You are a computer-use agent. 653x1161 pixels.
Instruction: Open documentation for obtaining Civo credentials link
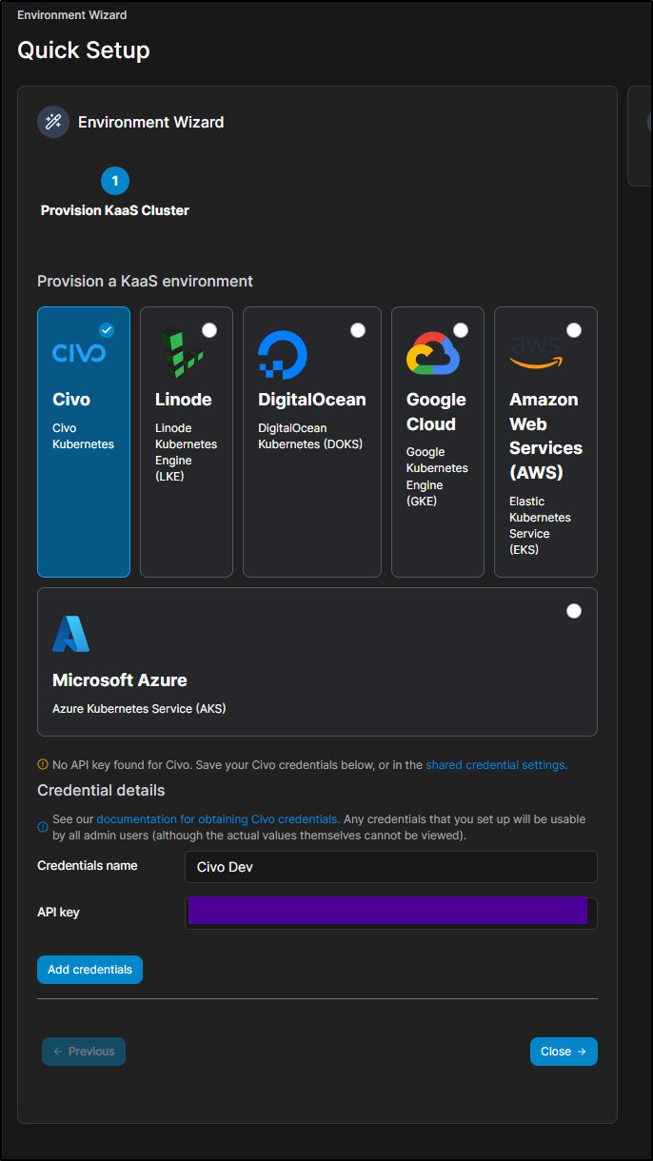coord(218,819)
